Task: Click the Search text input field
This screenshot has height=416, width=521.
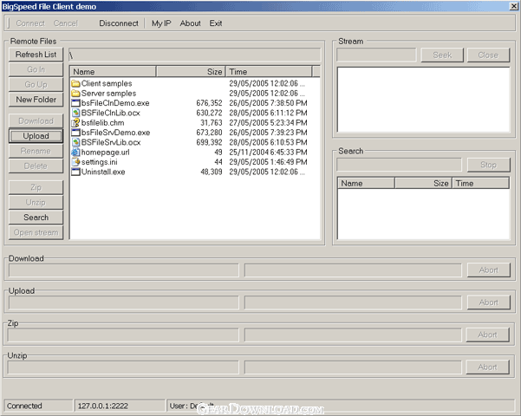Action: pyautogui.click(x=400, y=165)
